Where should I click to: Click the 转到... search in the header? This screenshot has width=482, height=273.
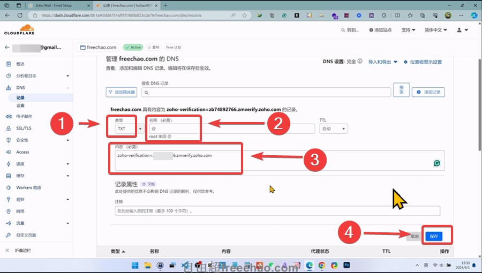point(350,30)
